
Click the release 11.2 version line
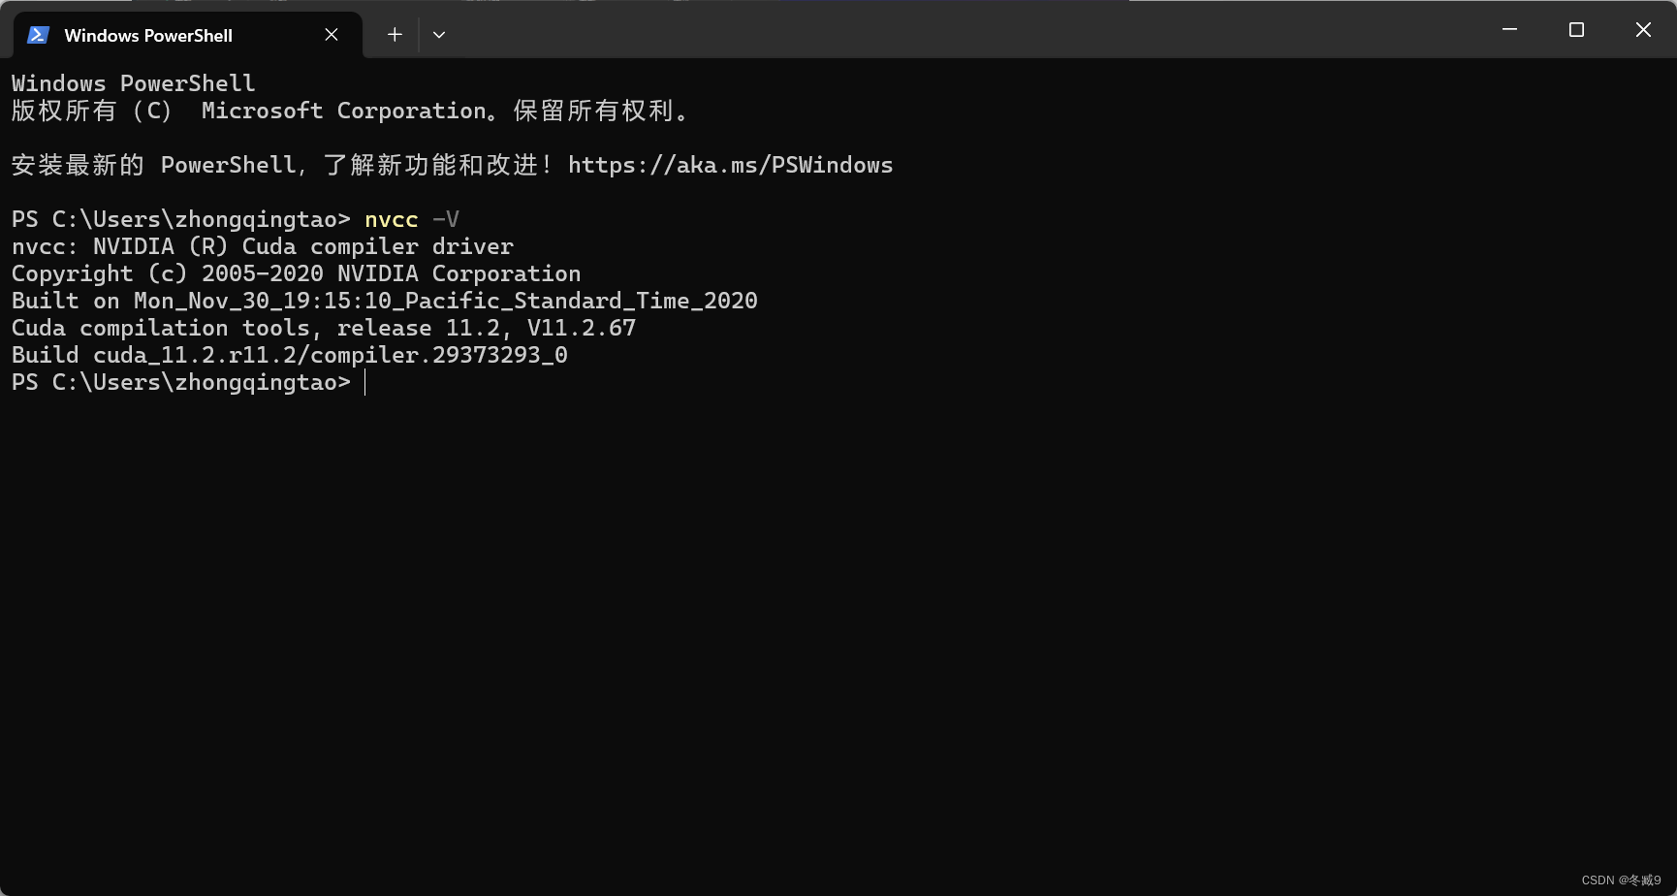pyautogui.click(x=323, y=328)
